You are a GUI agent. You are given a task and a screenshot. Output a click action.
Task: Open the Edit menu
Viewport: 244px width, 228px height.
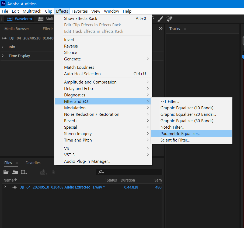15,11
